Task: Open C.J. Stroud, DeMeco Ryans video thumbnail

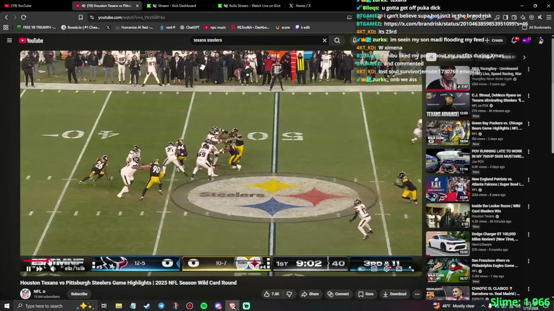Action: coord(448,105)
